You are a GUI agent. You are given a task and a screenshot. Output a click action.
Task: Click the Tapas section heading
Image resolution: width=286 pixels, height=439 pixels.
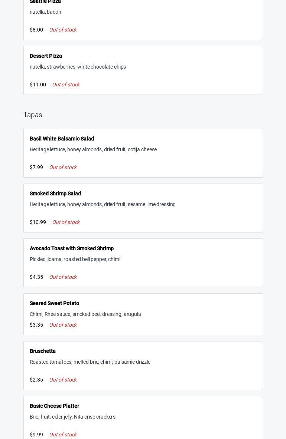click(33, 115)
